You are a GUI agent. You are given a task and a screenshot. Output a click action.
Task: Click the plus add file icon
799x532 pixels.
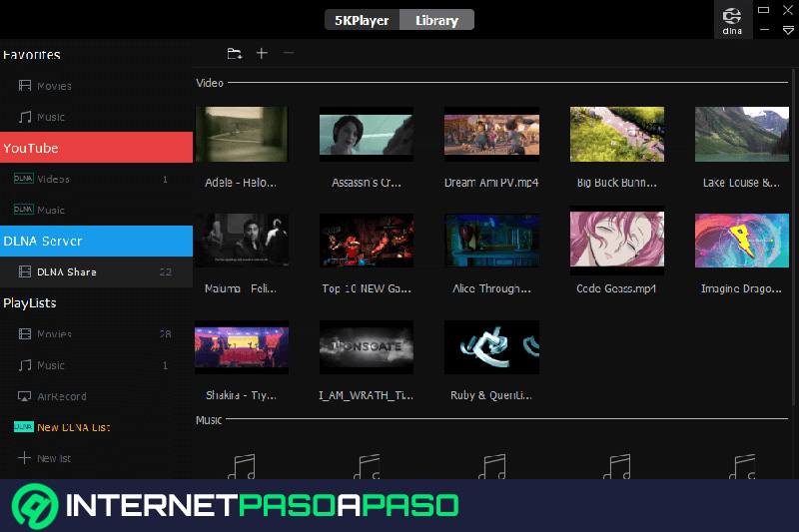(262, 53)
